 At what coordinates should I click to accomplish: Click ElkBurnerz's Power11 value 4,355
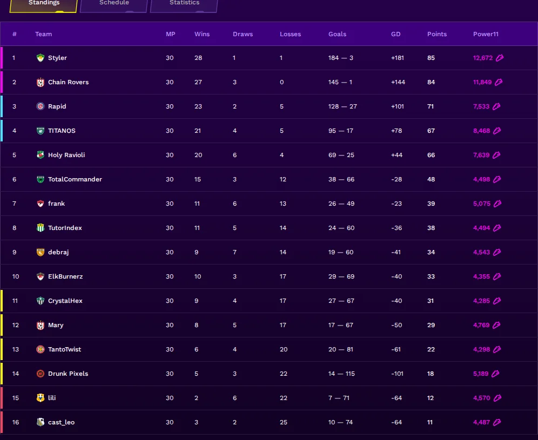(x=481, y=276)
